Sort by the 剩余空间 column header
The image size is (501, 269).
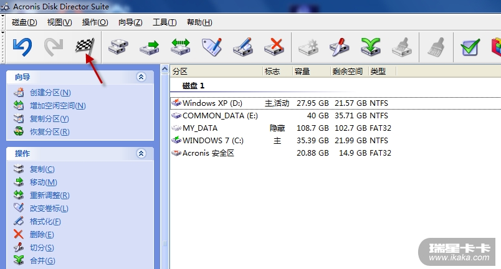350,71
